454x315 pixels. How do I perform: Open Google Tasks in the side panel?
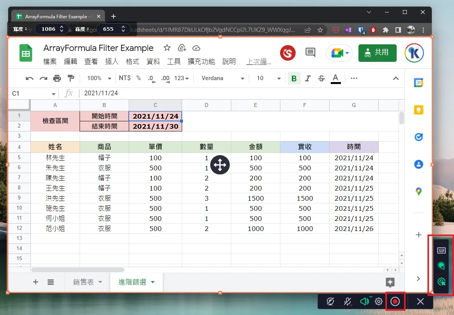click(x=419, y=137)
